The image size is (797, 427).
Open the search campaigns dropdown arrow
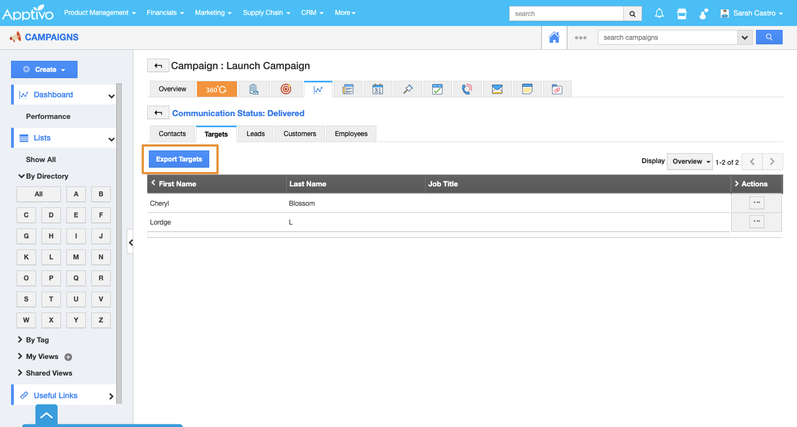click(744, 38)
